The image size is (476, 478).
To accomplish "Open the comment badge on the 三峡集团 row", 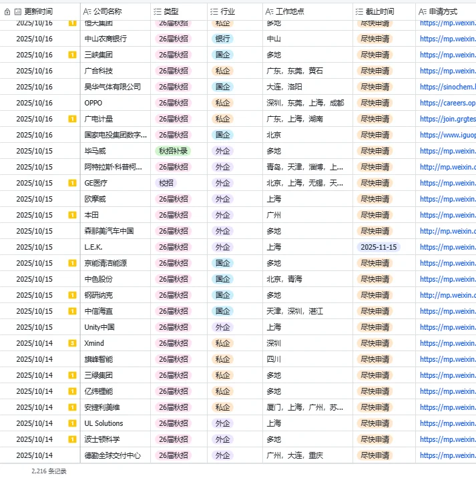I will [x=72, y=55].
